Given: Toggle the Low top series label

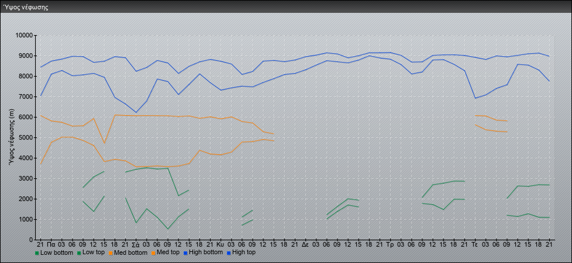Looking at the screenshot, I should pos(94,252).
